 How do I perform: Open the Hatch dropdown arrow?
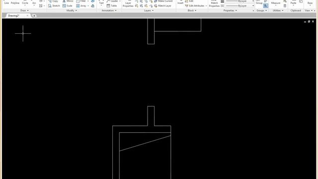44,6
